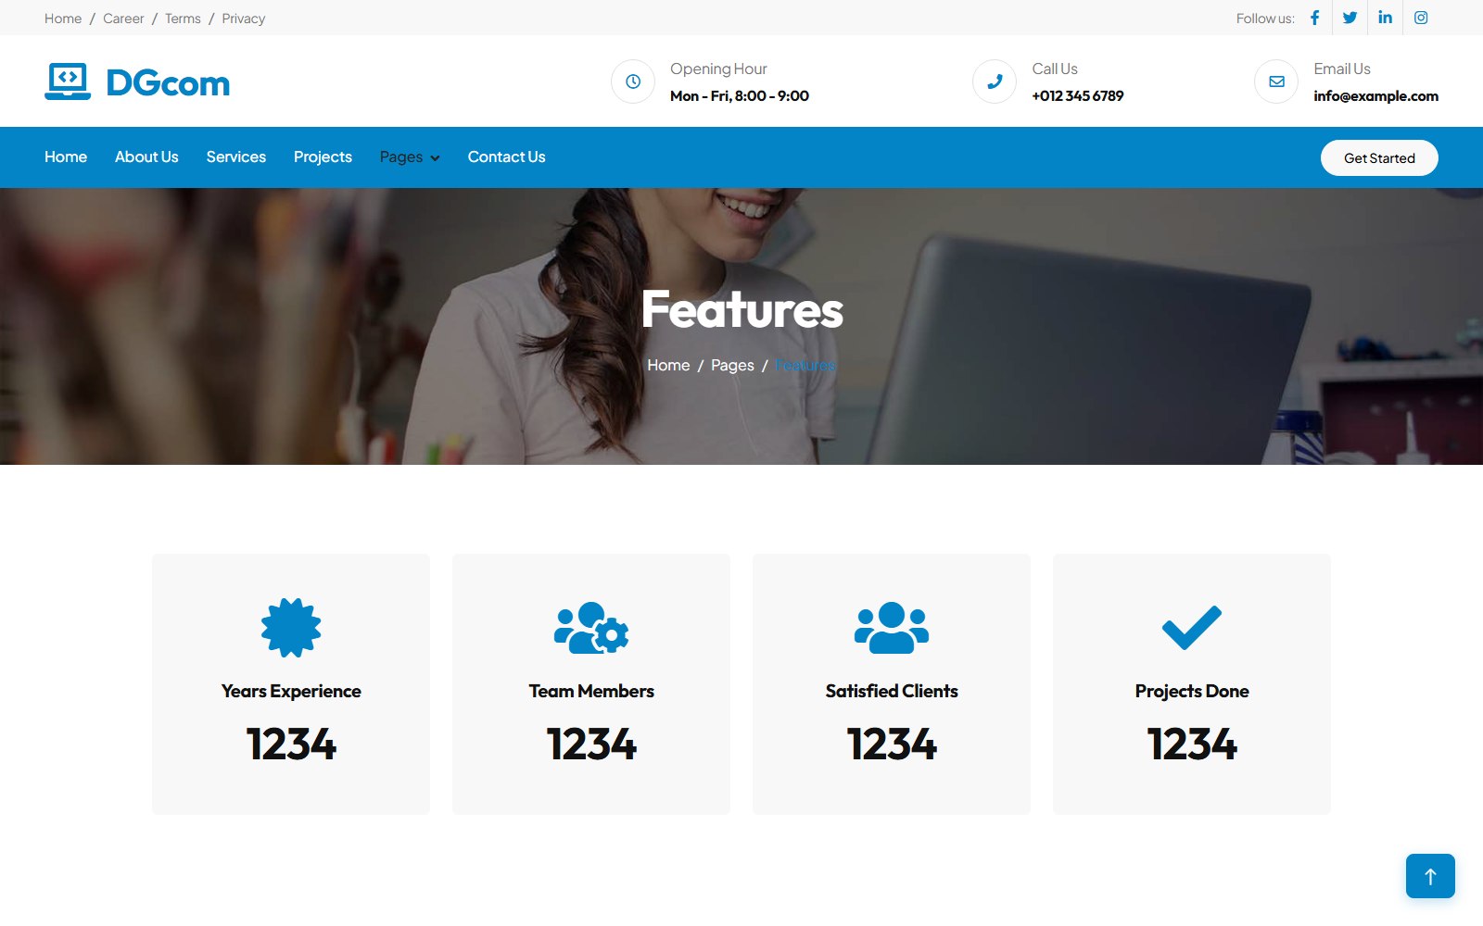Click the DGcom brand name
The width and height of the screenshot is (1483, 926).
pos(168,83)
